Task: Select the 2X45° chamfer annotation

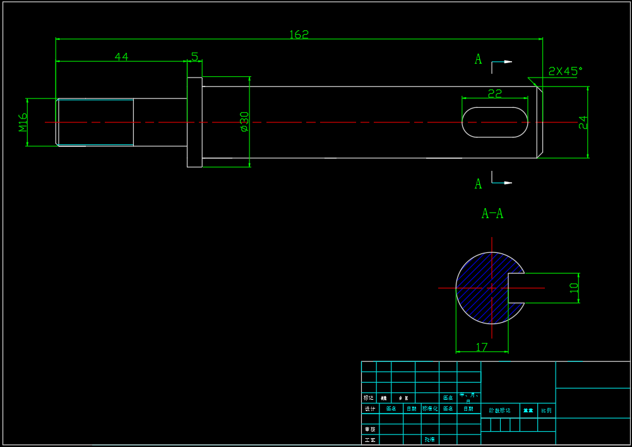Action: (x=566, y=71)
